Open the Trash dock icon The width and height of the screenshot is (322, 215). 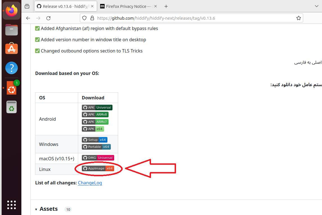point(12,107)
